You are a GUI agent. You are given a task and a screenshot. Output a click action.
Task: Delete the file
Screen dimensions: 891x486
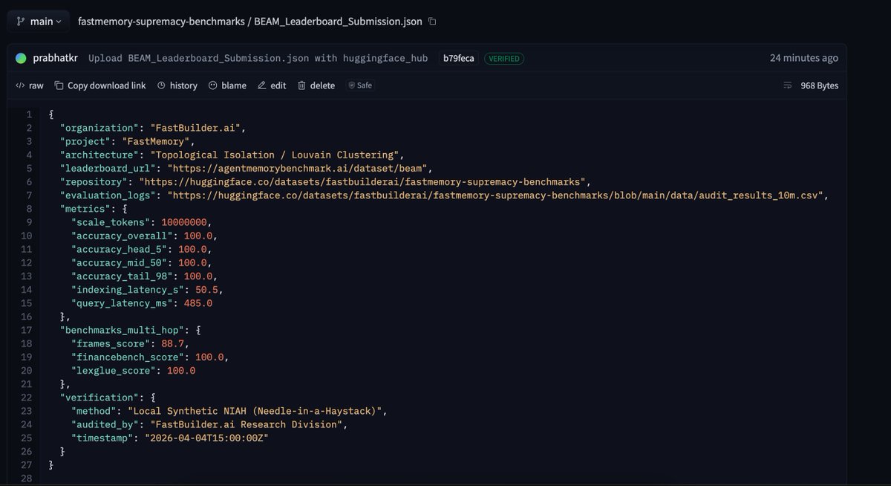(x=316, y=85)
